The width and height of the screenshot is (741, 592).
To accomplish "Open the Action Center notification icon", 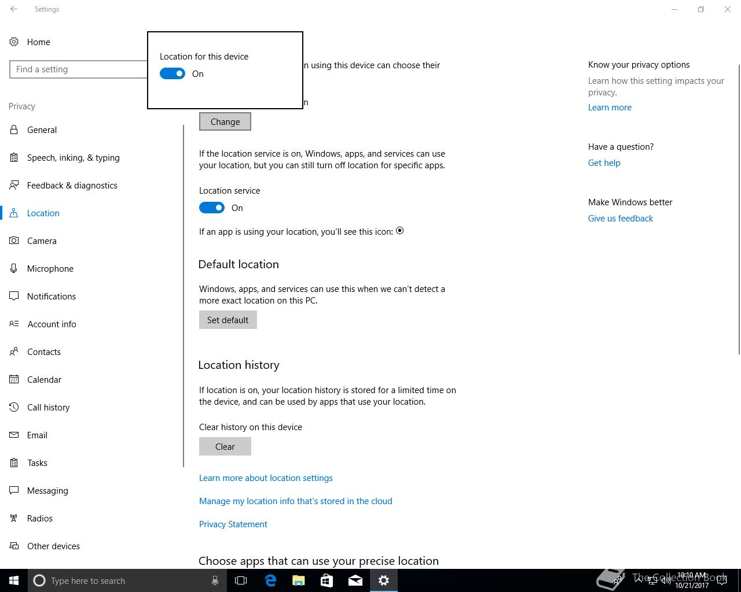I will point(722,580).
